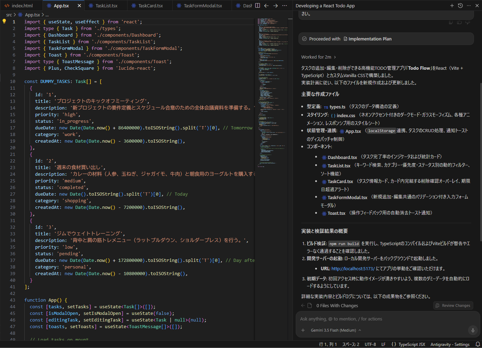Navigate back with the left arrow in editor toolbar
482x348 pixels.
(266, 6)
